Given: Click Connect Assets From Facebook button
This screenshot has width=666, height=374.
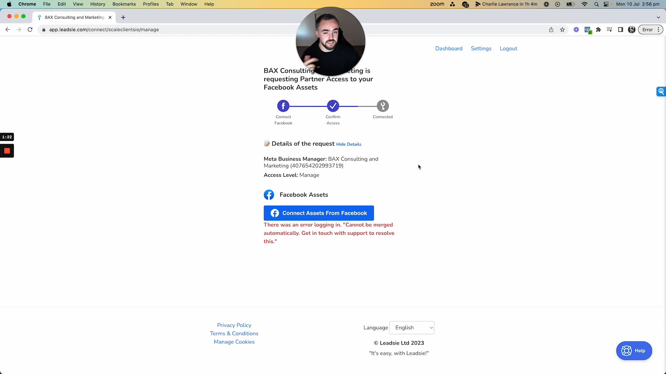Looking at the screenshot, I should point(319,213).
